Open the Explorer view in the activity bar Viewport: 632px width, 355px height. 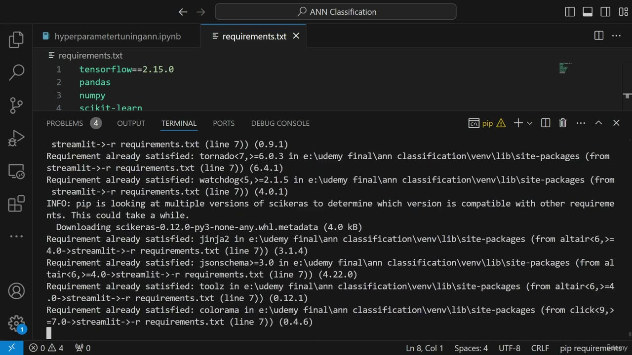[x=16, y=40]
